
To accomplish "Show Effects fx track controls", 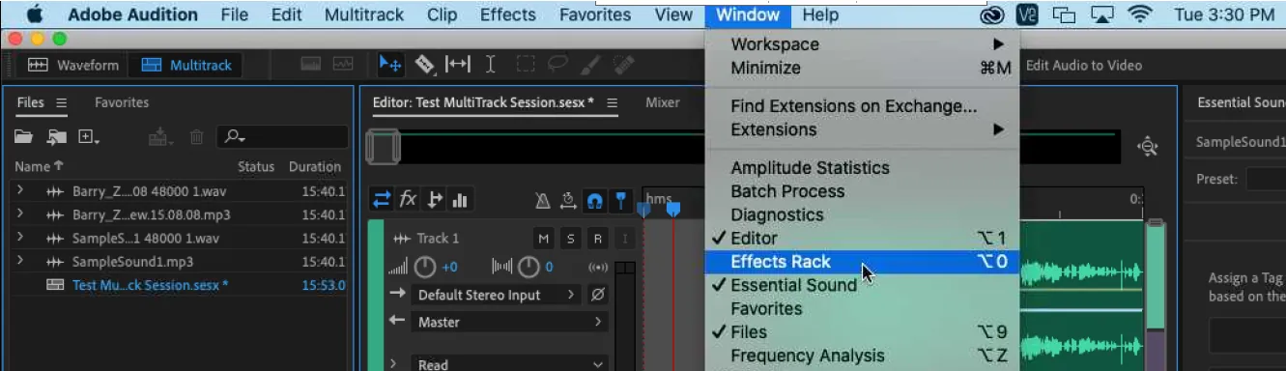I will 409,200.
